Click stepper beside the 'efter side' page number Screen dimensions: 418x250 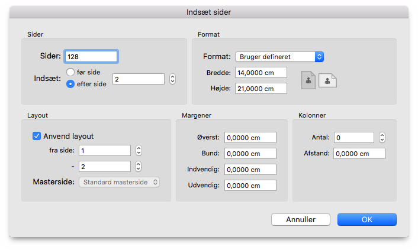[172, 79]
